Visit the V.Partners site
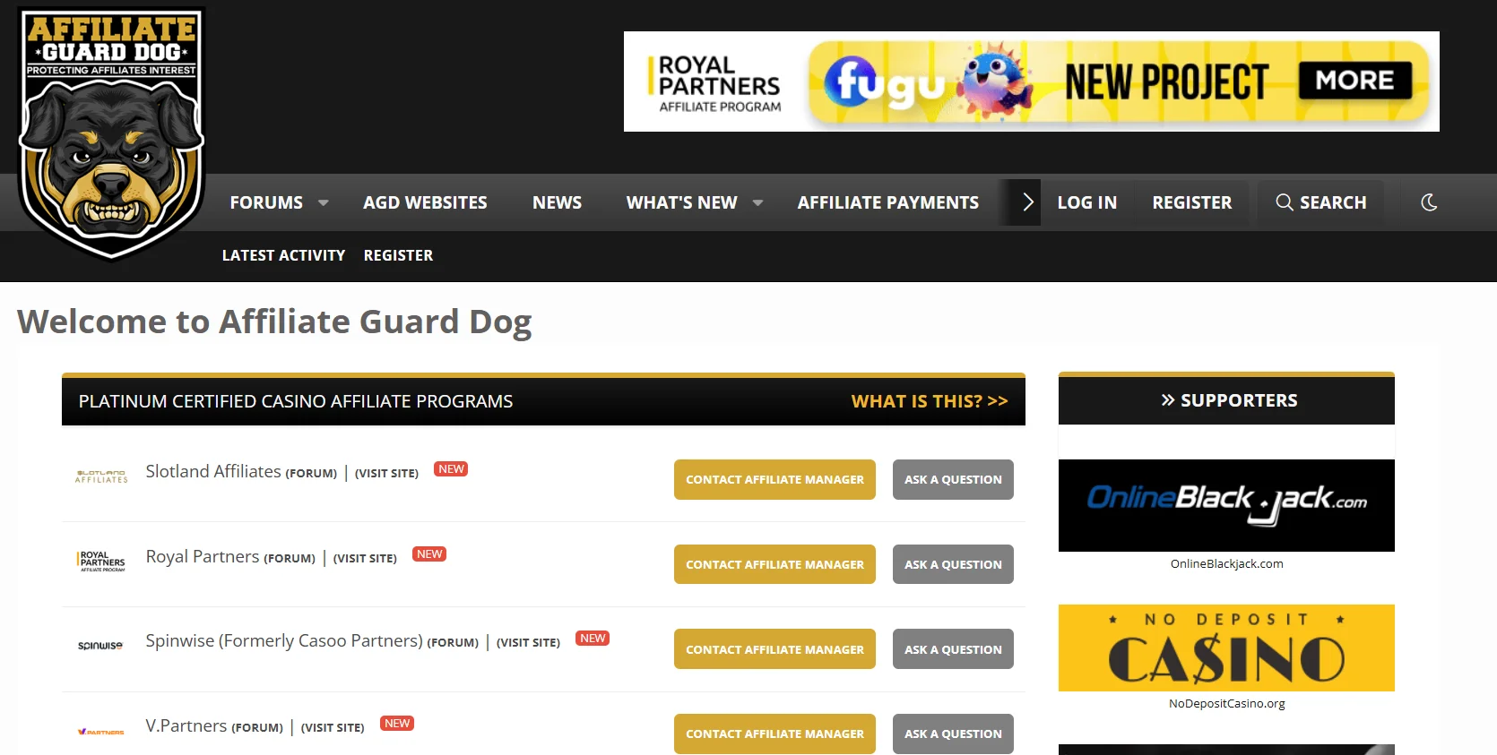Viewport: 1497px width, 755px height. [x=333, y=727]
